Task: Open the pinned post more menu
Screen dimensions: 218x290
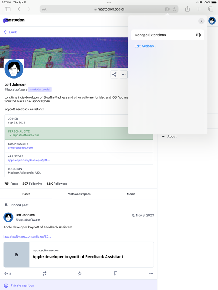Action: [151, 273]
